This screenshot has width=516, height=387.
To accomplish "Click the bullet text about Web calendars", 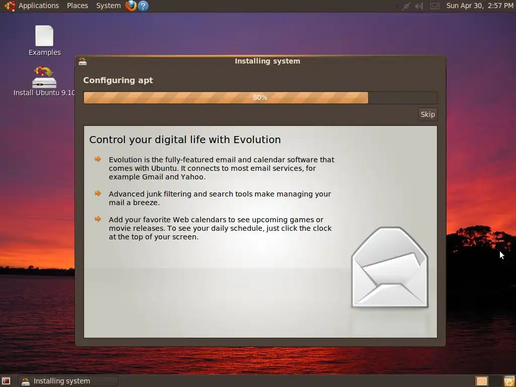I will [220, 228].
